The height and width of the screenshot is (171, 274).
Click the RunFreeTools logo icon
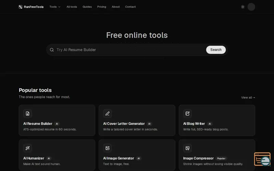21,7
